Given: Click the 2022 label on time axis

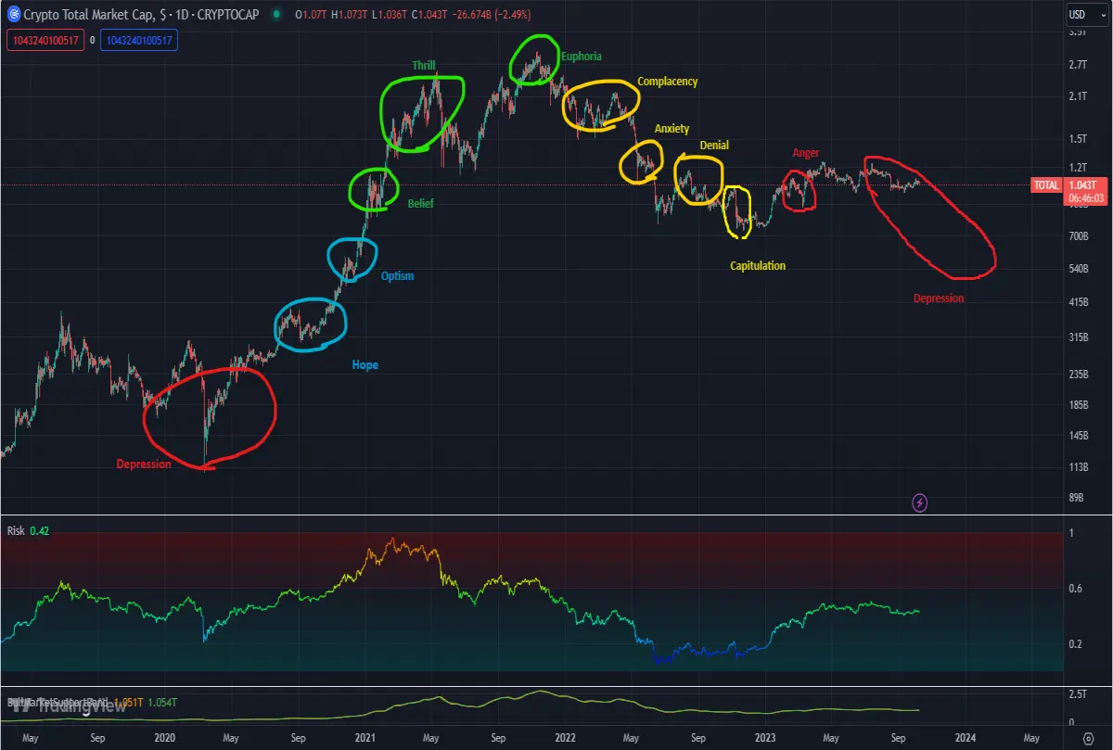Looking at the screenshot, I should tap(566, 739).
